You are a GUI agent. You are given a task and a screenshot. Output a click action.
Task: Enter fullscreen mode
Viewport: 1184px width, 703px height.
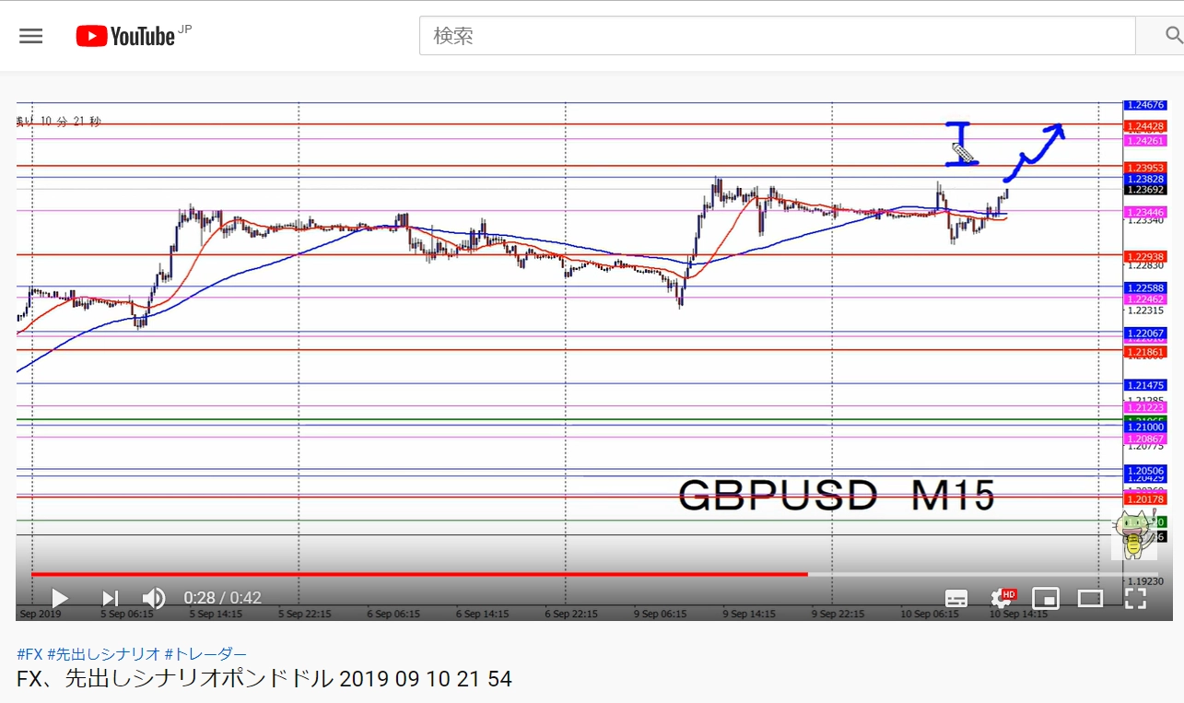[1135, 598]
